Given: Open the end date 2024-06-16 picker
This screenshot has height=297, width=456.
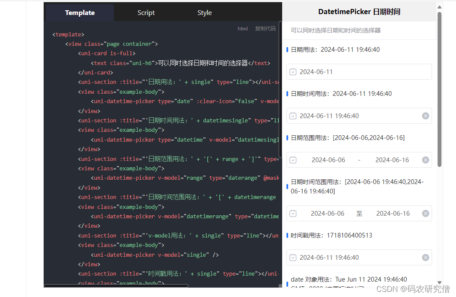Looking at the screenshot, I should pos(392,160).
